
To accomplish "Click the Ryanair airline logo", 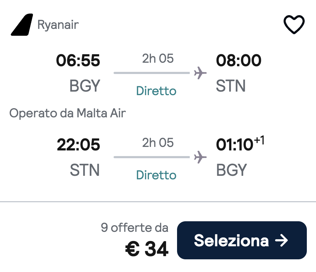I will tap(22, 25).
